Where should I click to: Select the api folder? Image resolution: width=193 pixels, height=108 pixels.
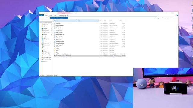90,52
